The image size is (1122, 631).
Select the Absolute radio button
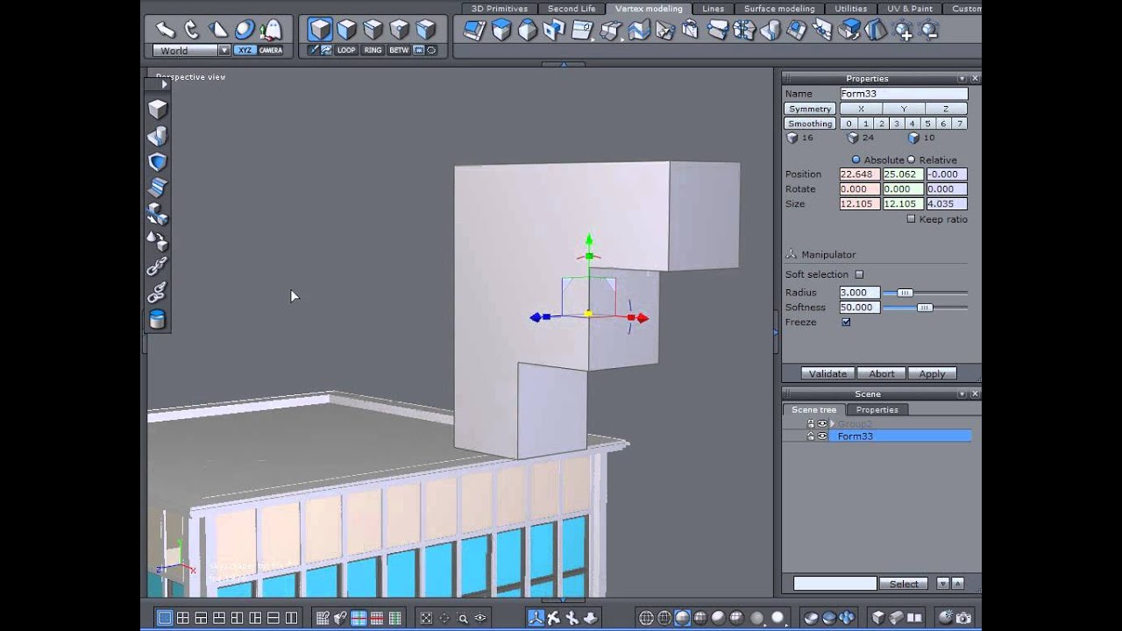tap(856, 160)
